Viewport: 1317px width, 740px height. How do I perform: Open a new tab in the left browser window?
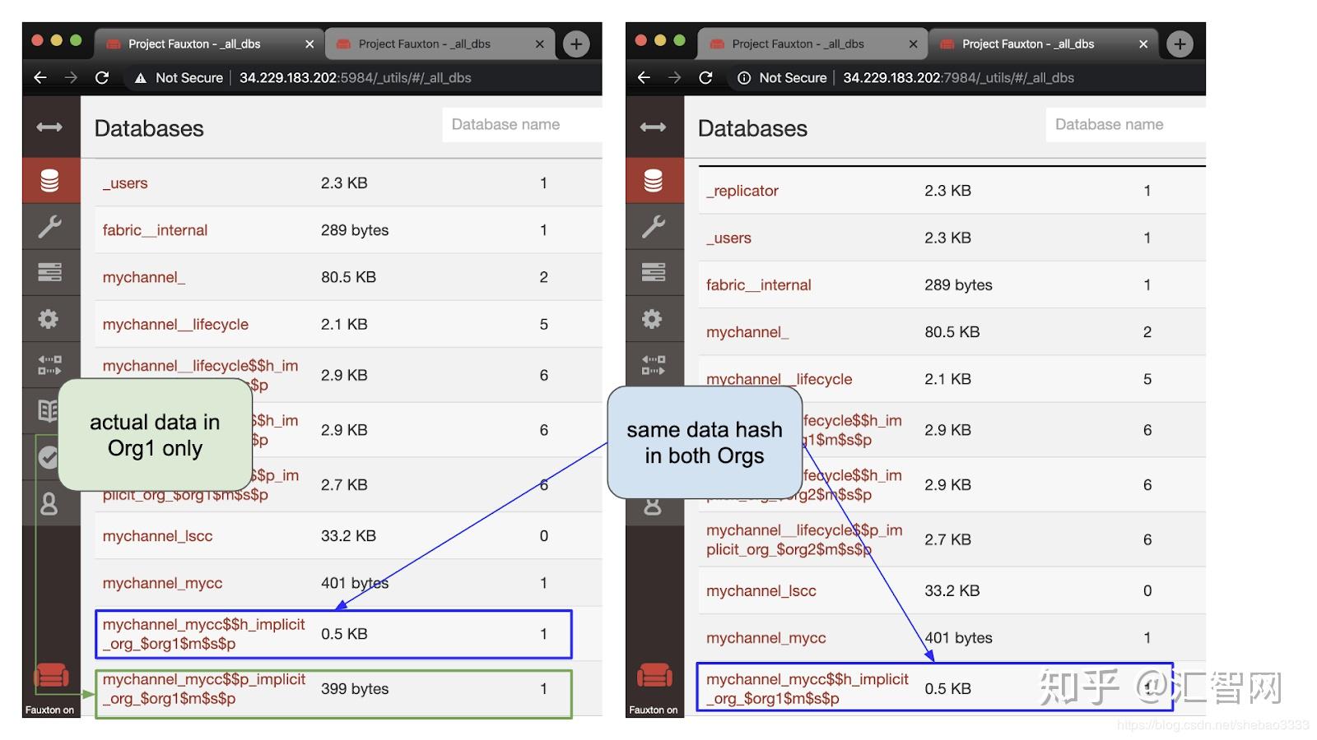(576, 44)
